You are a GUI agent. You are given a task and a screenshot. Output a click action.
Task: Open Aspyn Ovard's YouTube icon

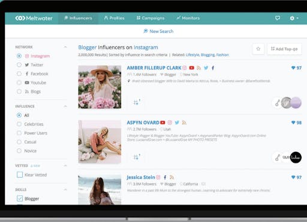tap(162, 123)
